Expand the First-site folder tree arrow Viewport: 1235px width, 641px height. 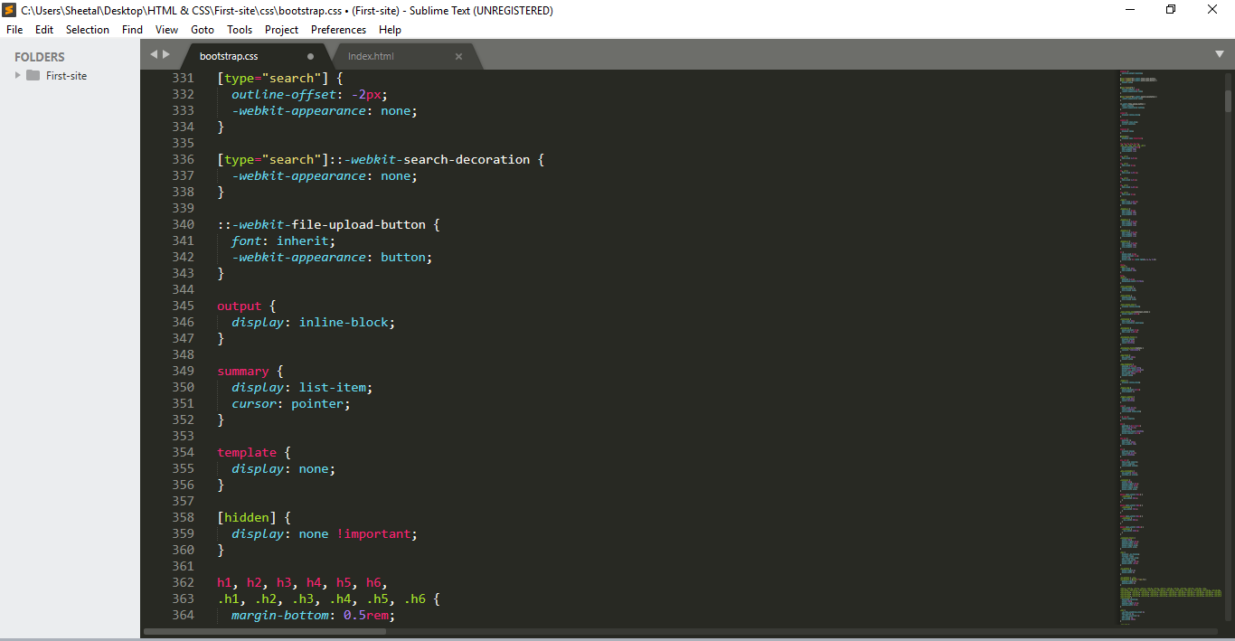pyautogui.click(x=17, y=76)
